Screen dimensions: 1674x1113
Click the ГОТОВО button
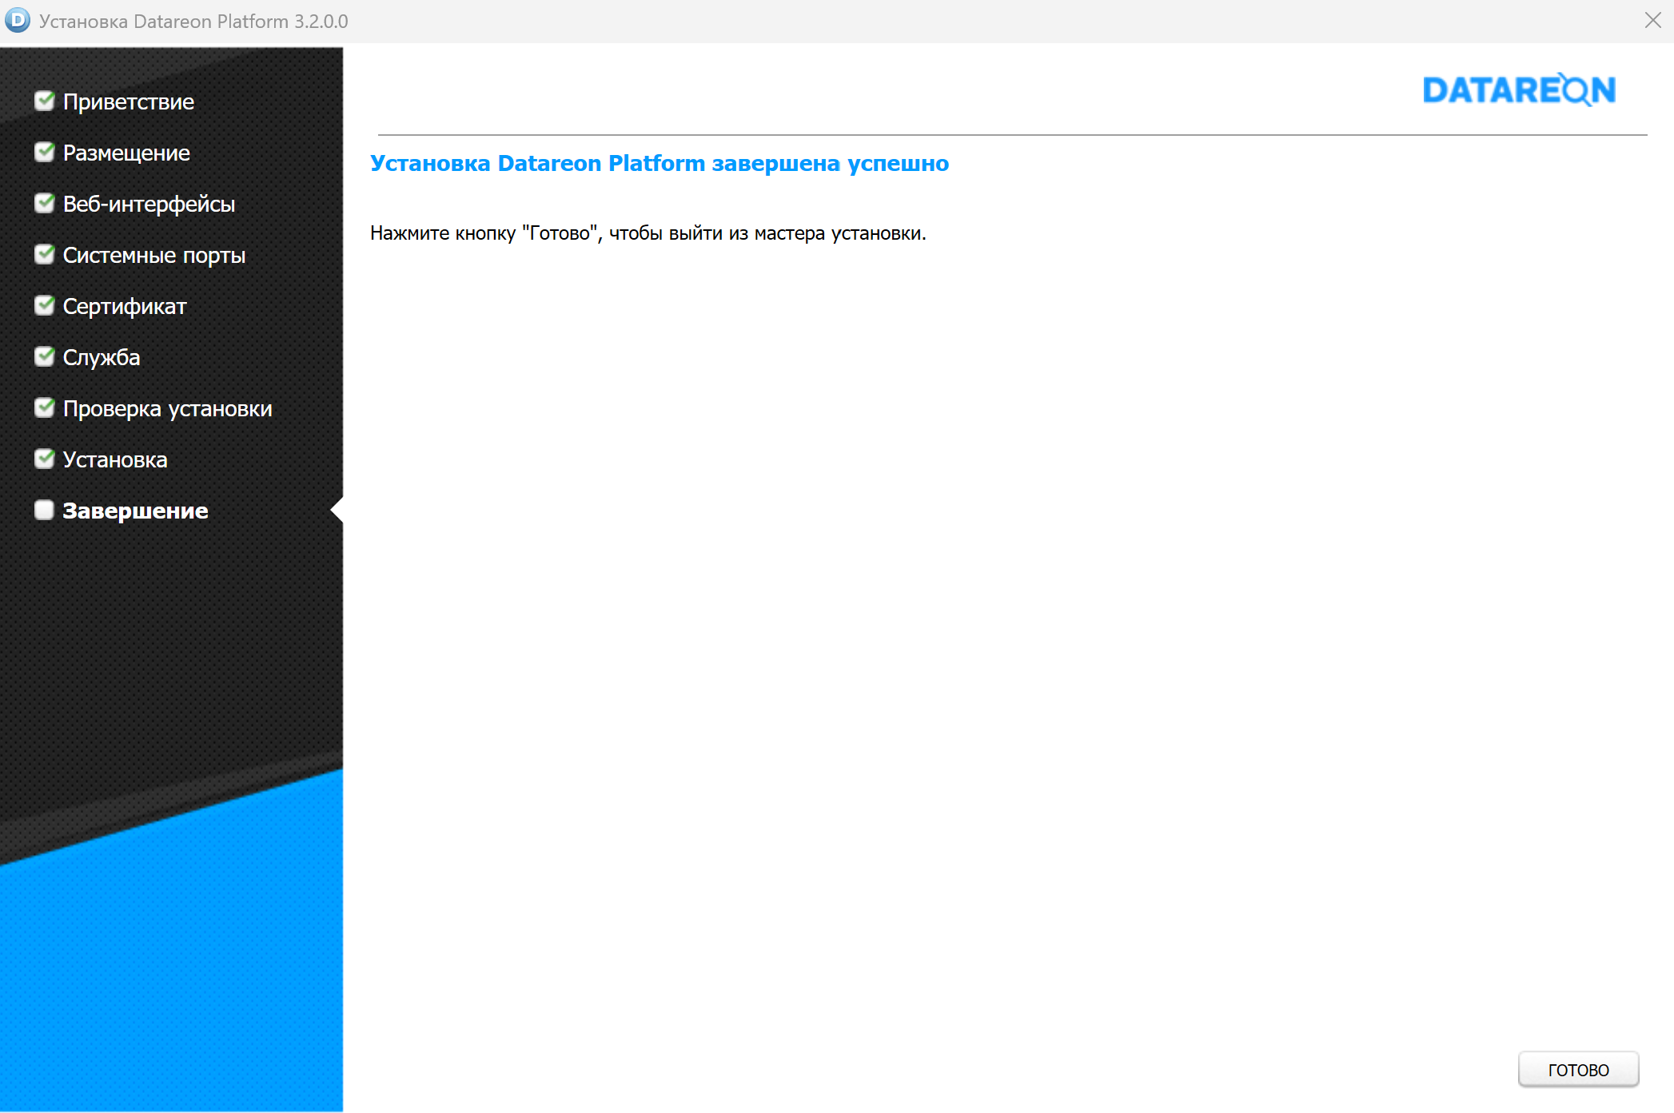[x=1577, y=1069]
